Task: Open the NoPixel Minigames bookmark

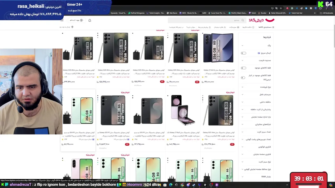Action: (136, 13)
